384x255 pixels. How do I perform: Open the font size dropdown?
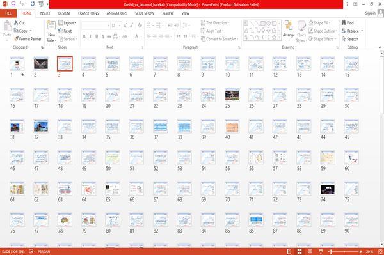click(120, 26)
